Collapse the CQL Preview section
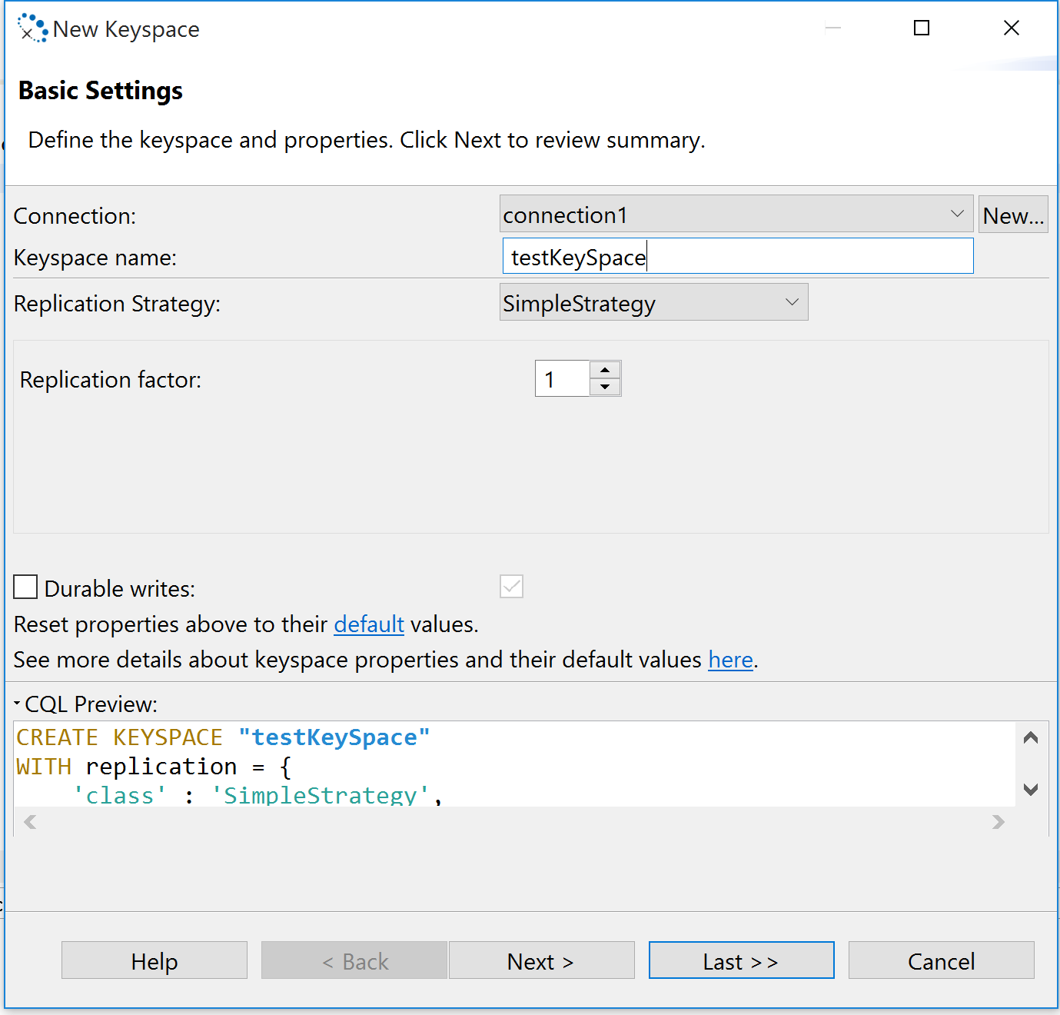The image size is (1060, 1015). coord(17,704)
